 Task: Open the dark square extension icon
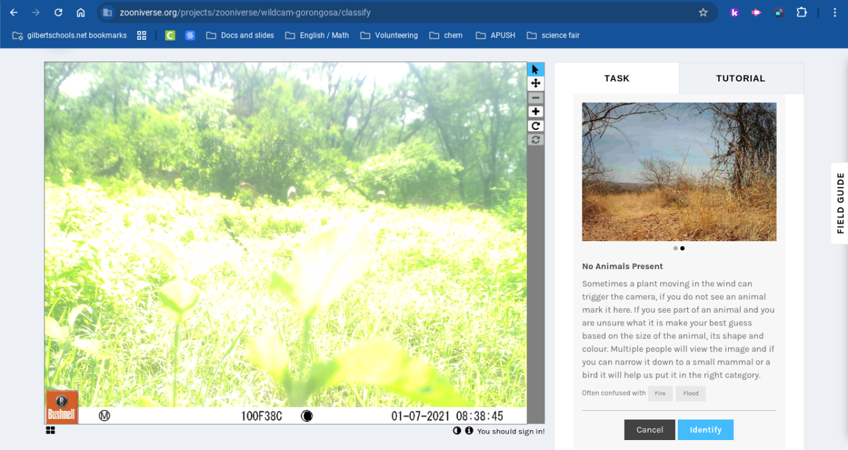(x=779, y=13)
